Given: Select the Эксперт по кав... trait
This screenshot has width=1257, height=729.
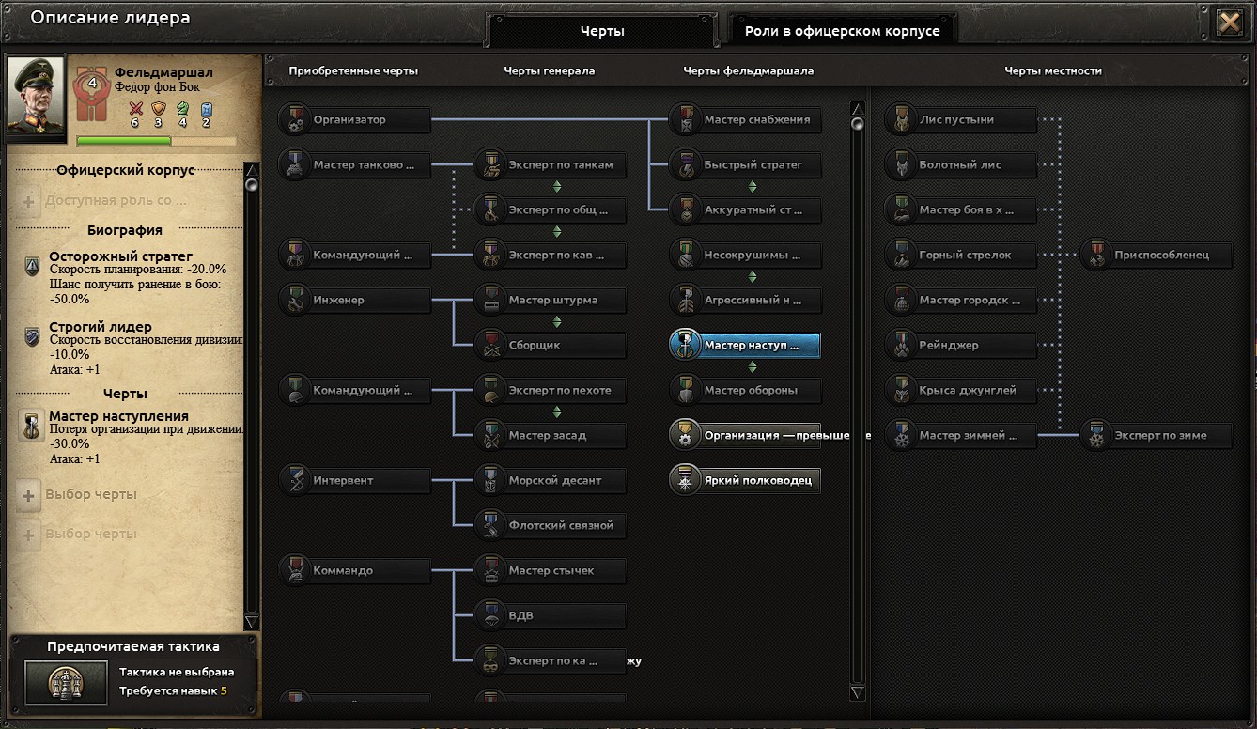Looking at the screenshot, I should (551, 255).
